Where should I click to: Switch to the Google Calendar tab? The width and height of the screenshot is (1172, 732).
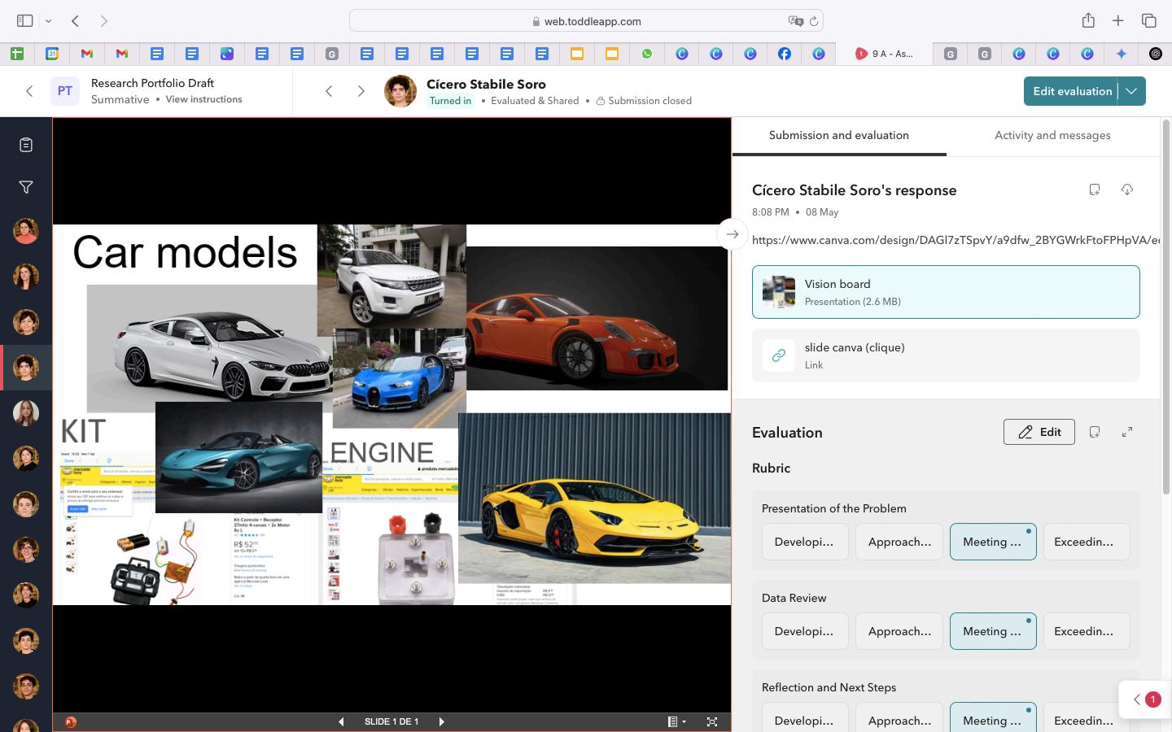(52, 54)
